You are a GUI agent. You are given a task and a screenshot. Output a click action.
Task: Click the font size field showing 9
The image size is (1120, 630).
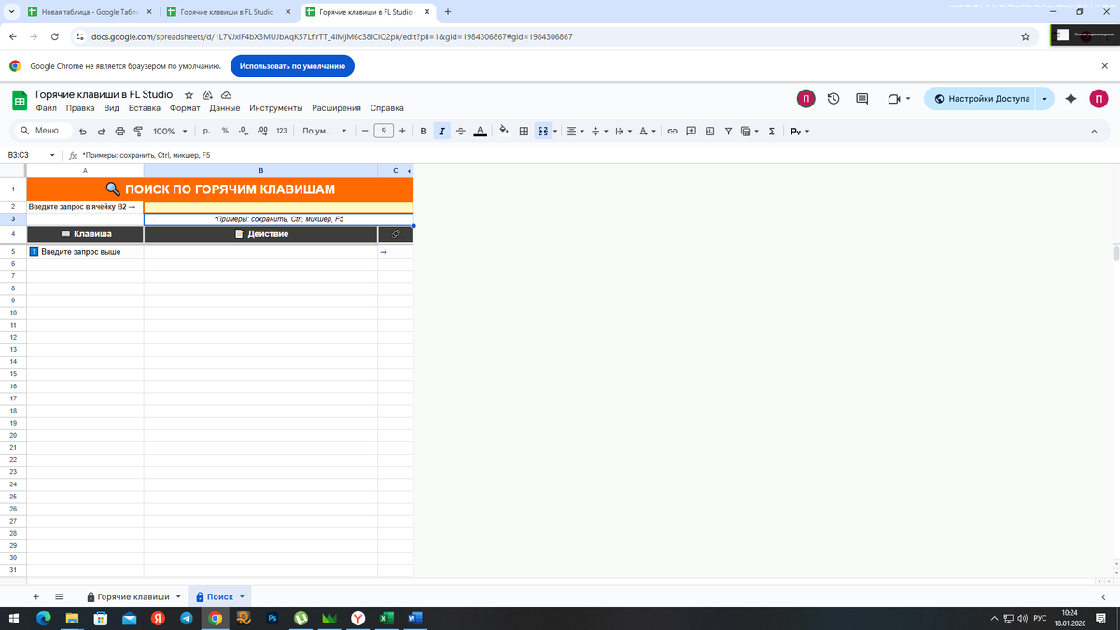click(384, 131)
